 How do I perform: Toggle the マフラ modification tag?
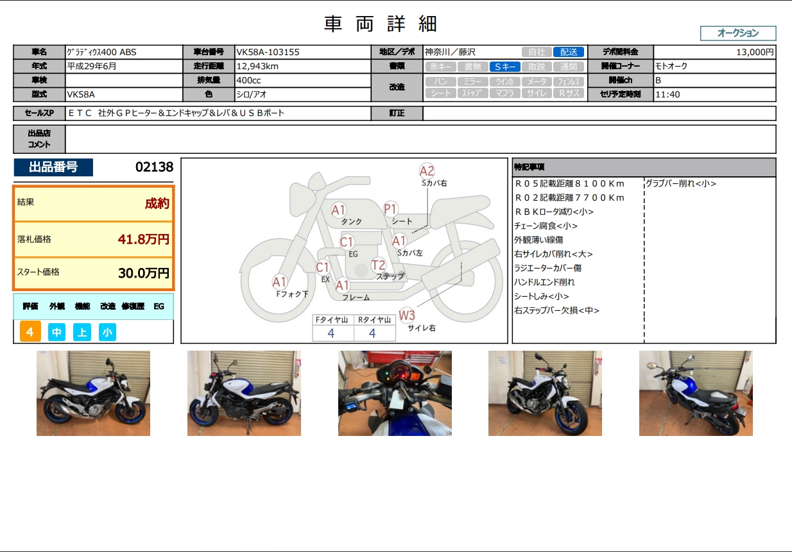pos(504,93)
